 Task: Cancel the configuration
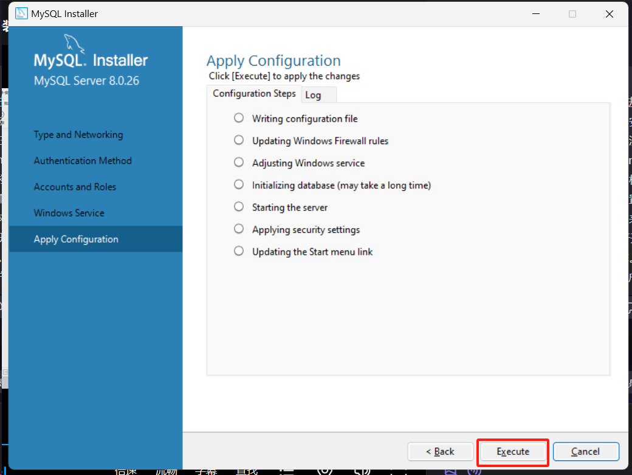586,452
